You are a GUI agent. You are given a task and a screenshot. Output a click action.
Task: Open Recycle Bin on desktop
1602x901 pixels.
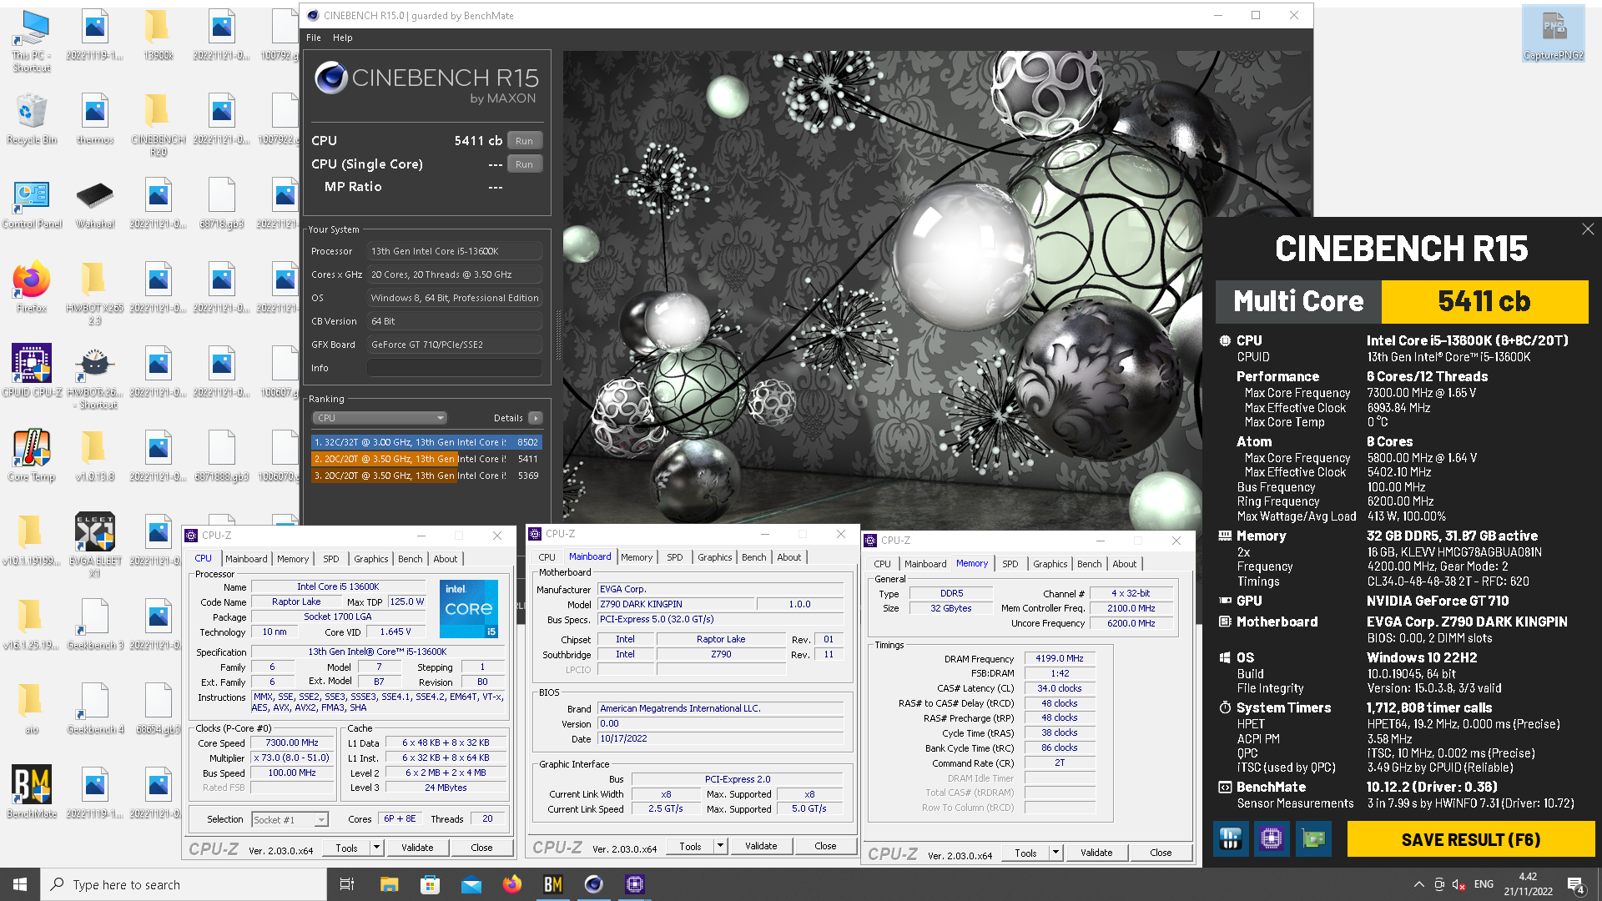(32, 118)
